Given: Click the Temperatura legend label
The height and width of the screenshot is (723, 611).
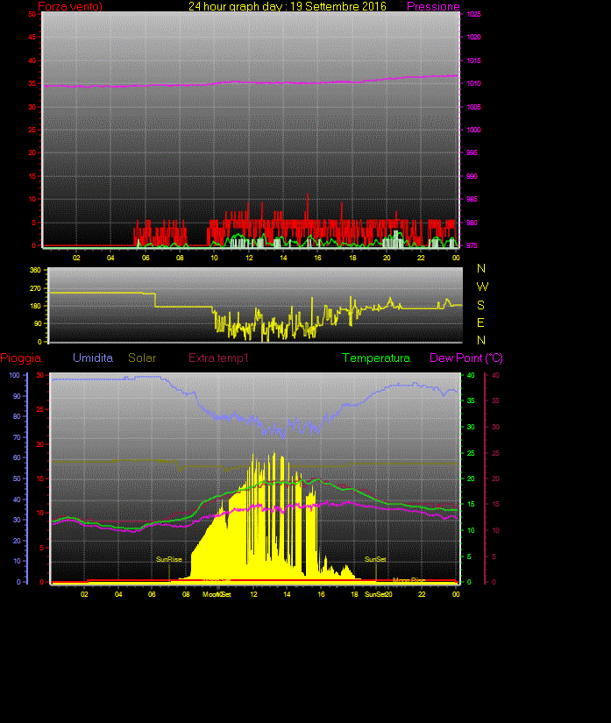Looking at the screenshot, I should coord(376,358).
